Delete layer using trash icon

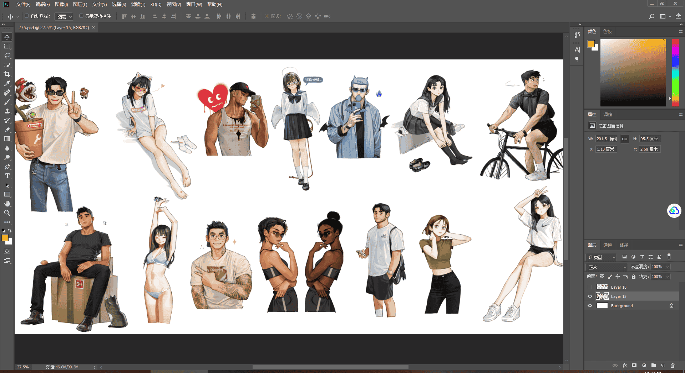coord(673,366)
